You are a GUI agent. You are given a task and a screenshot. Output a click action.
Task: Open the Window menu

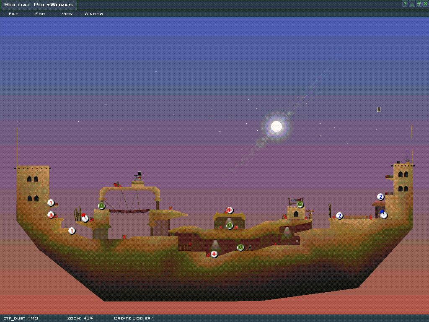pyautogui.click(x=94, y=14)
